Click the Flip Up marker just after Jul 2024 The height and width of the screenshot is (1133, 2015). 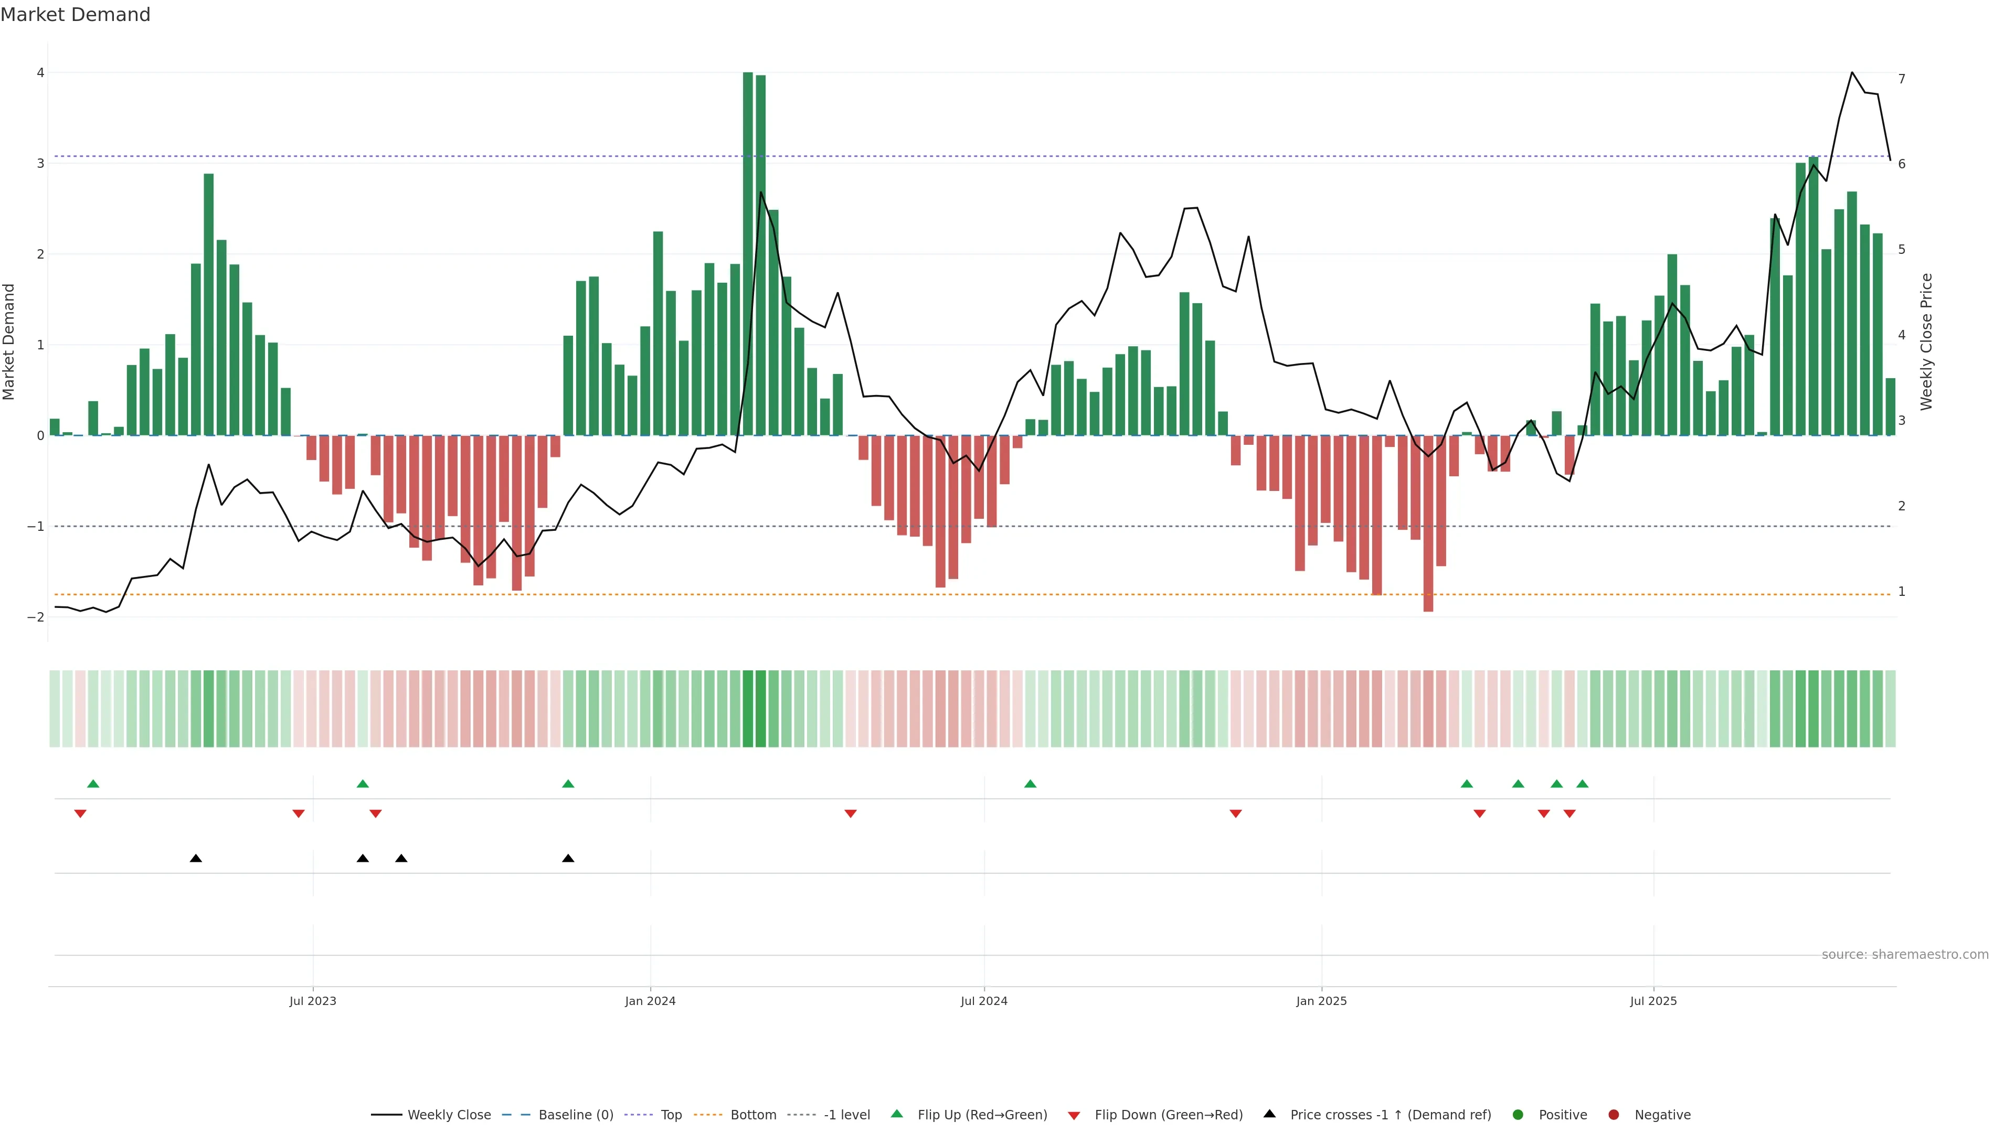point(1030,784)
